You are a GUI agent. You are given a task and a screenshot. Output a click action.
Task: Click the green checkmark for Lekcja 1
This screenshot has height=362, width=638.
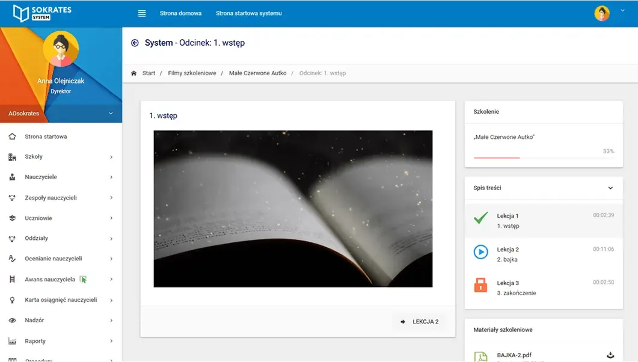(x=480, y=218)
